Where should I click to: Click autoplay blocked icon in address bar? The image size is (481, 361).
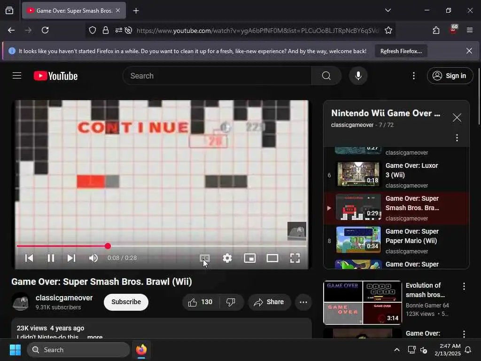click(129, 30)
